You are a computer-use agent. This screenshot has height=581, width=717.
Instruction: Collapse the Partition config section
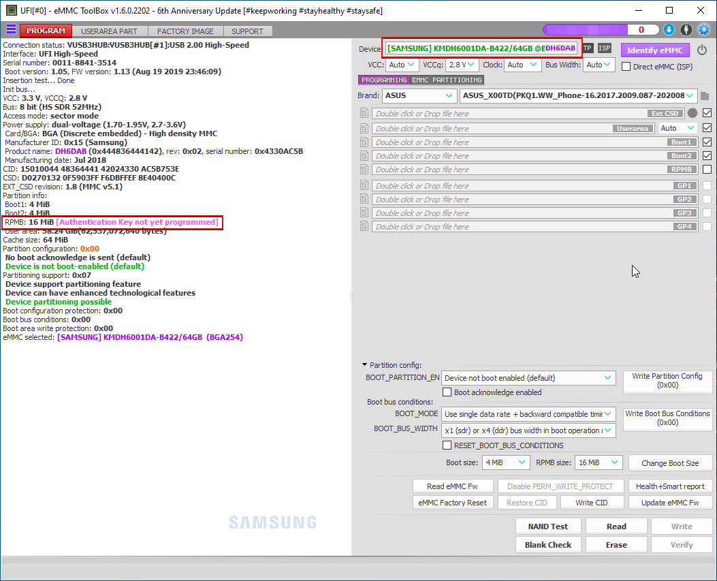(x=364, y=364)
